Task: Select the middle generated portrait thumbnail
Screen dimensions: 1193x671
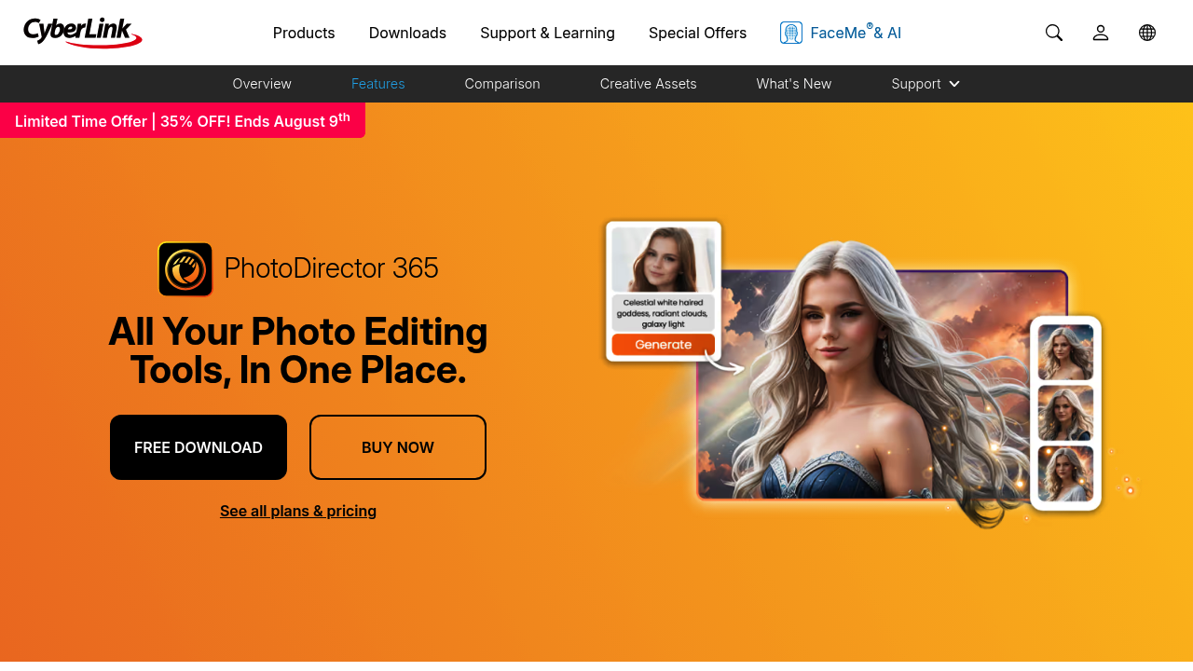Action: pos(1065,413)
